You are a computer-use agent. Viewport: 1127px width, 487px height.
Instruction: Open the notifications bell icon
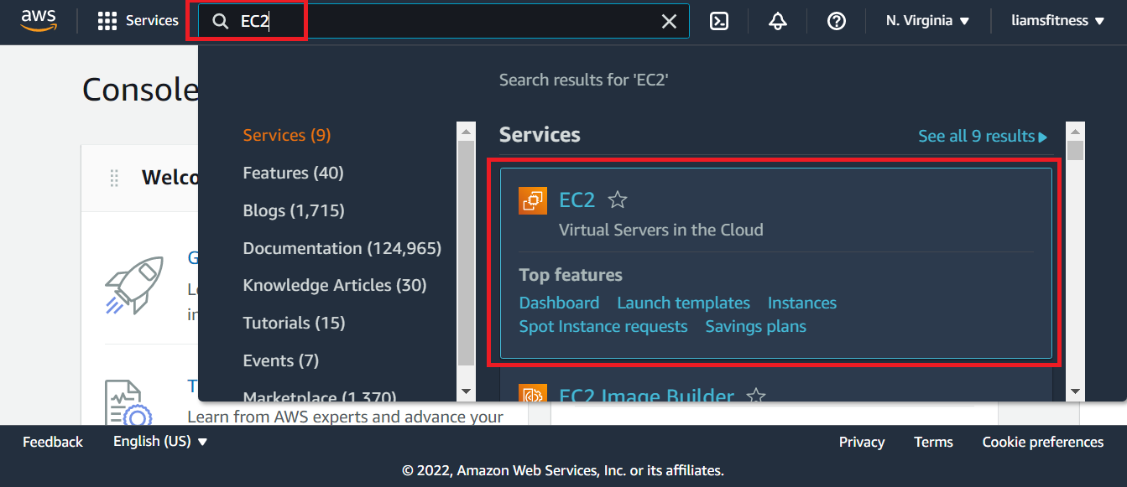(778, 21)
